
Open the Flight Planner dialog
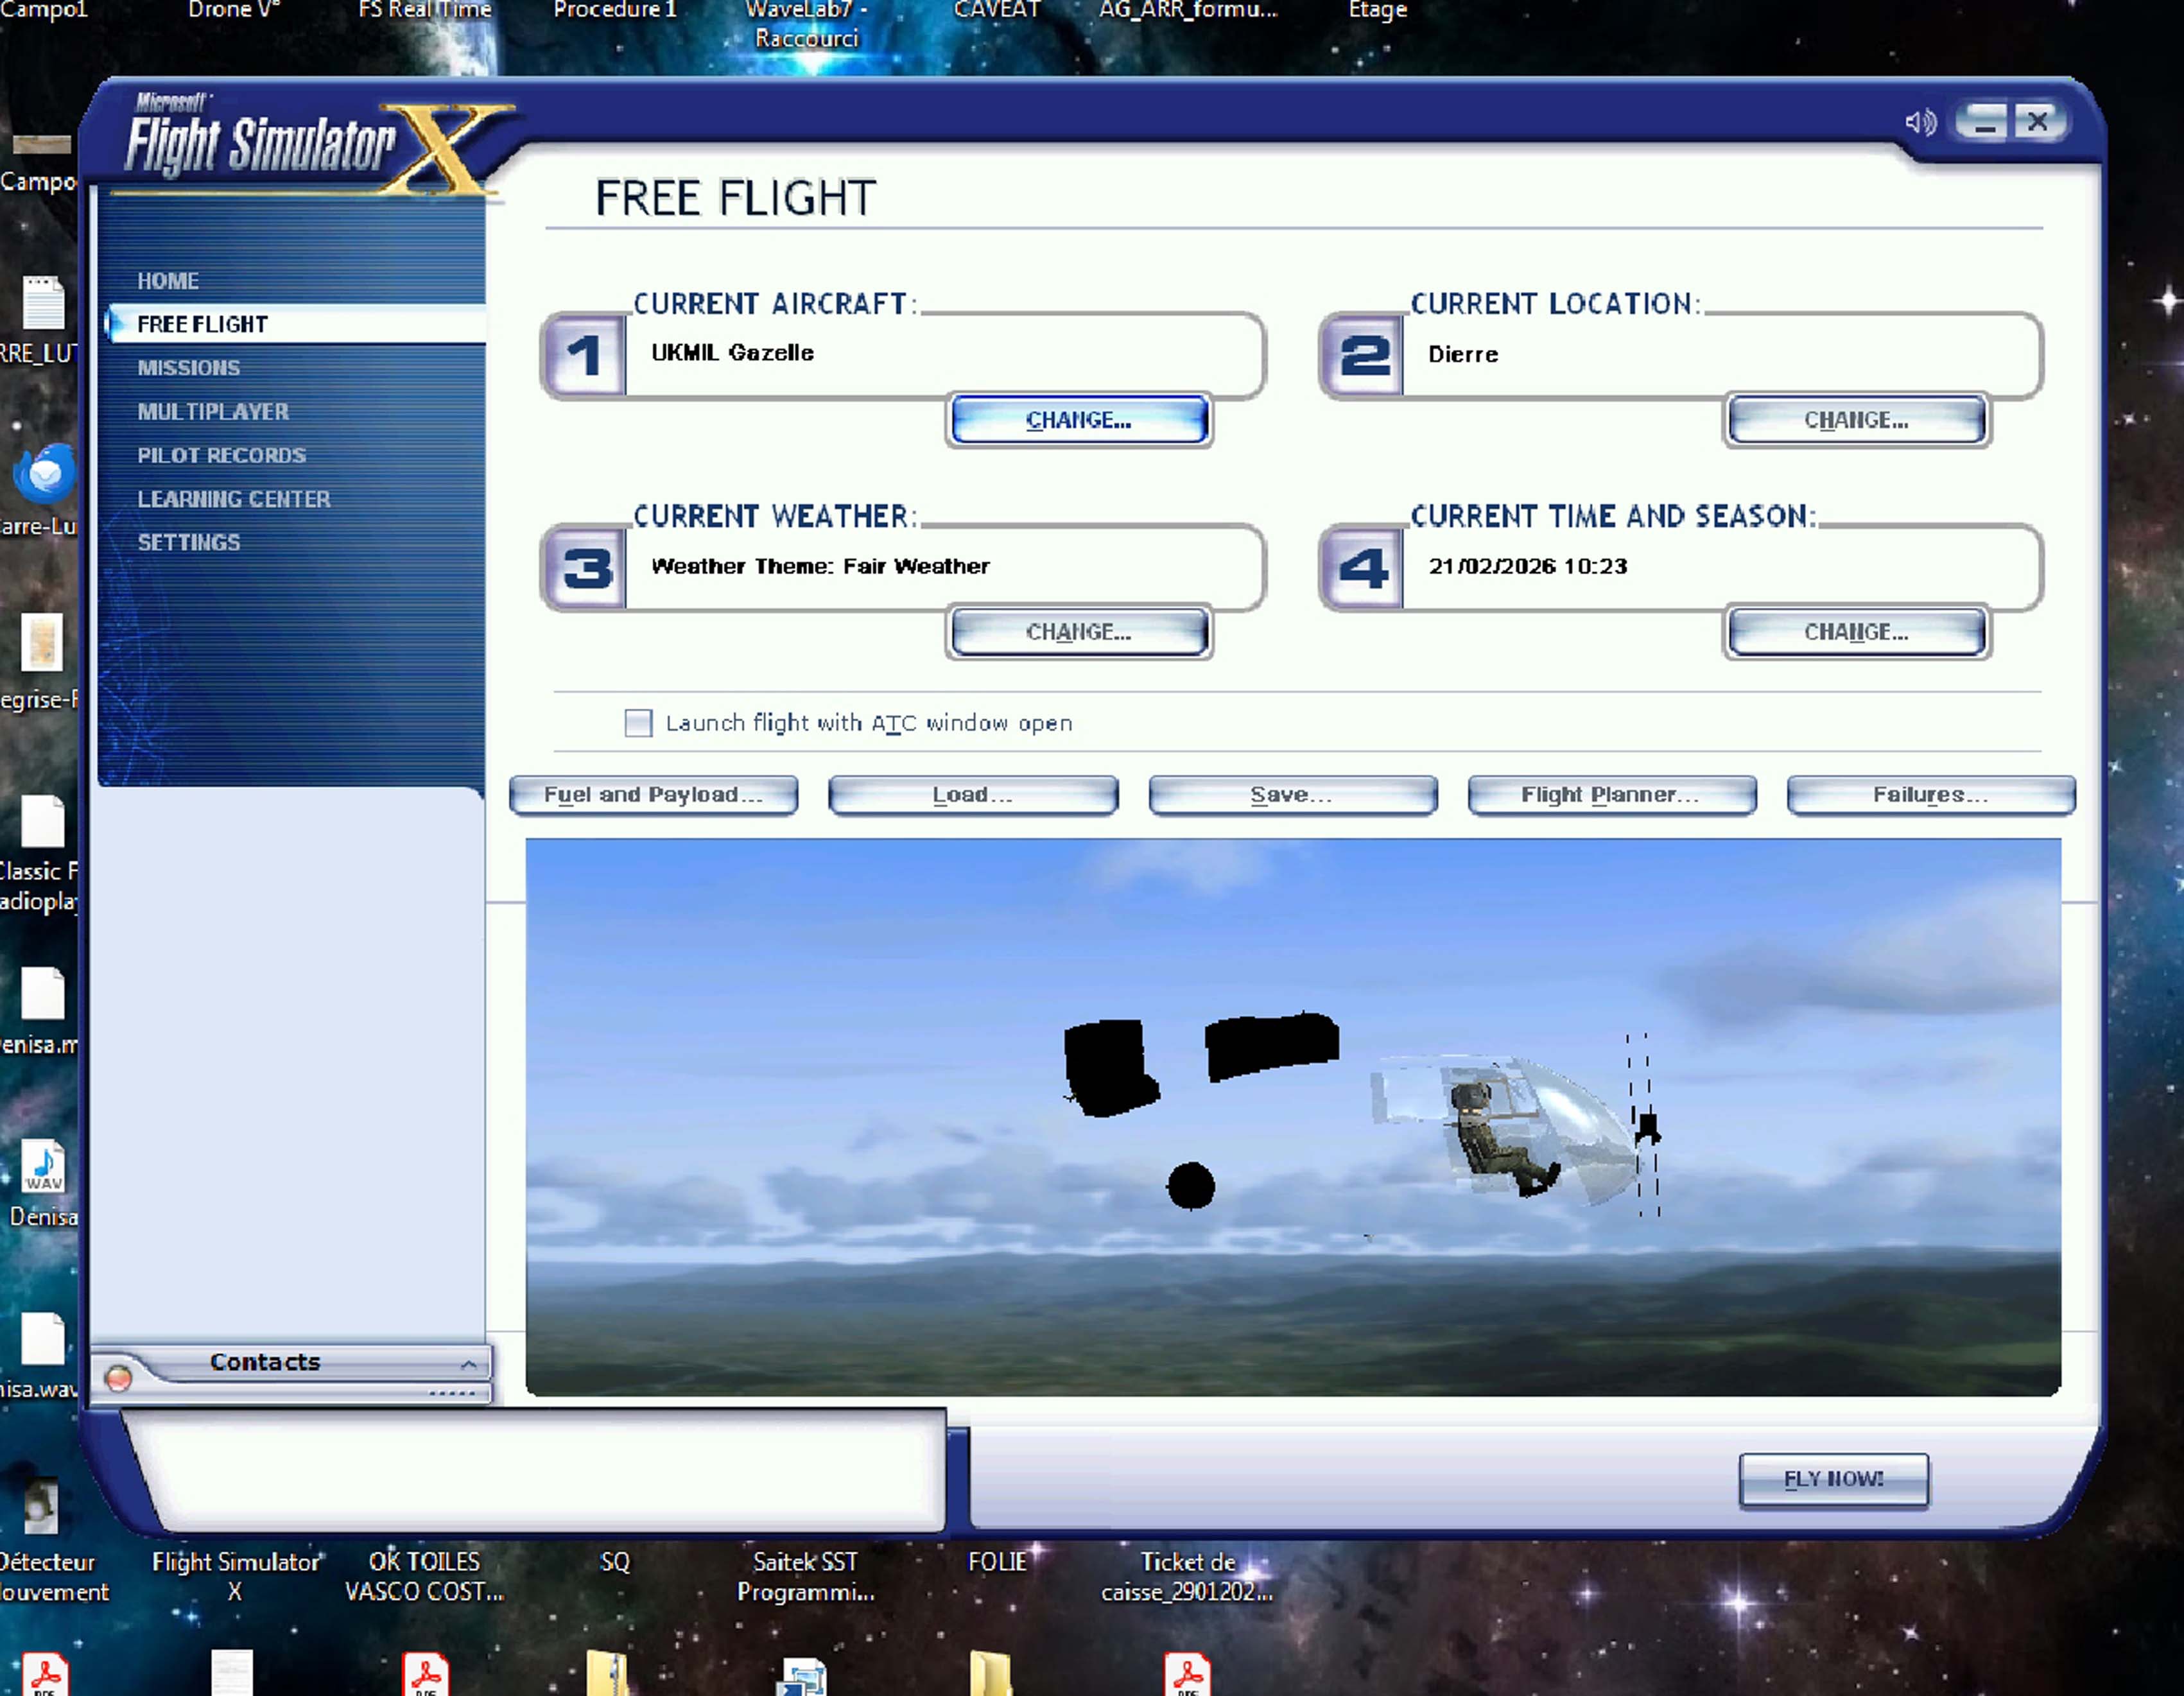(x=1610, y=795)
